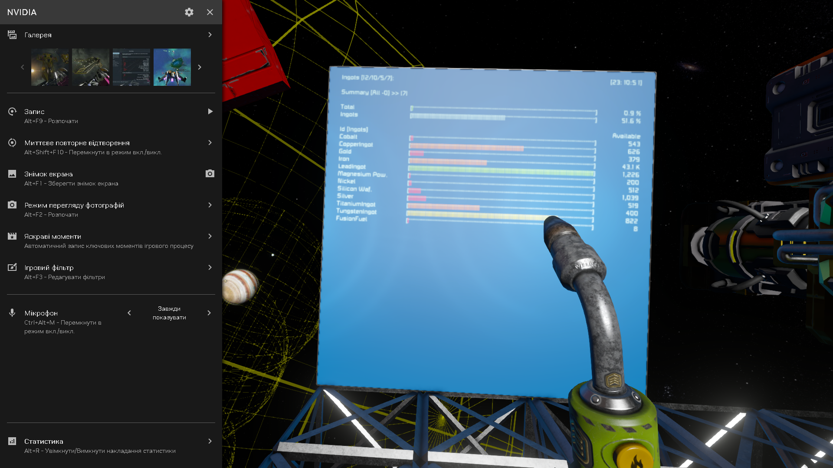
Task: Click the Photo Mode camera icon
Action: click(x=12, y=205)
